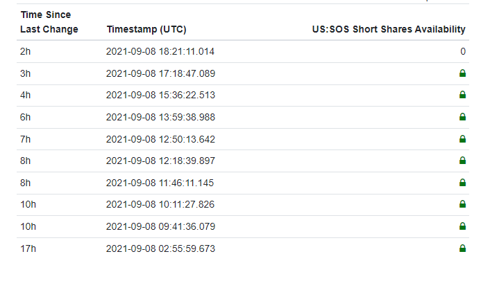The image size is (481, 281).
Task: Click lock icon in 12:50:13.642 row
Action: [462, 139]
